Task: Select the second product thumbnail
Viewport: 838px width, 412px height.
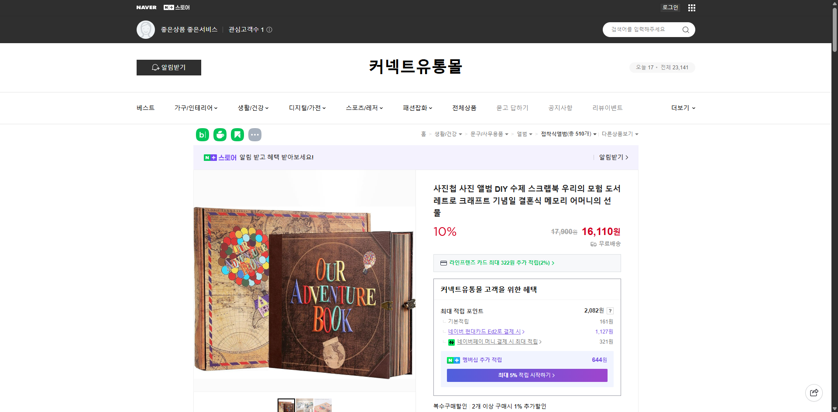Action: (304, 405)
